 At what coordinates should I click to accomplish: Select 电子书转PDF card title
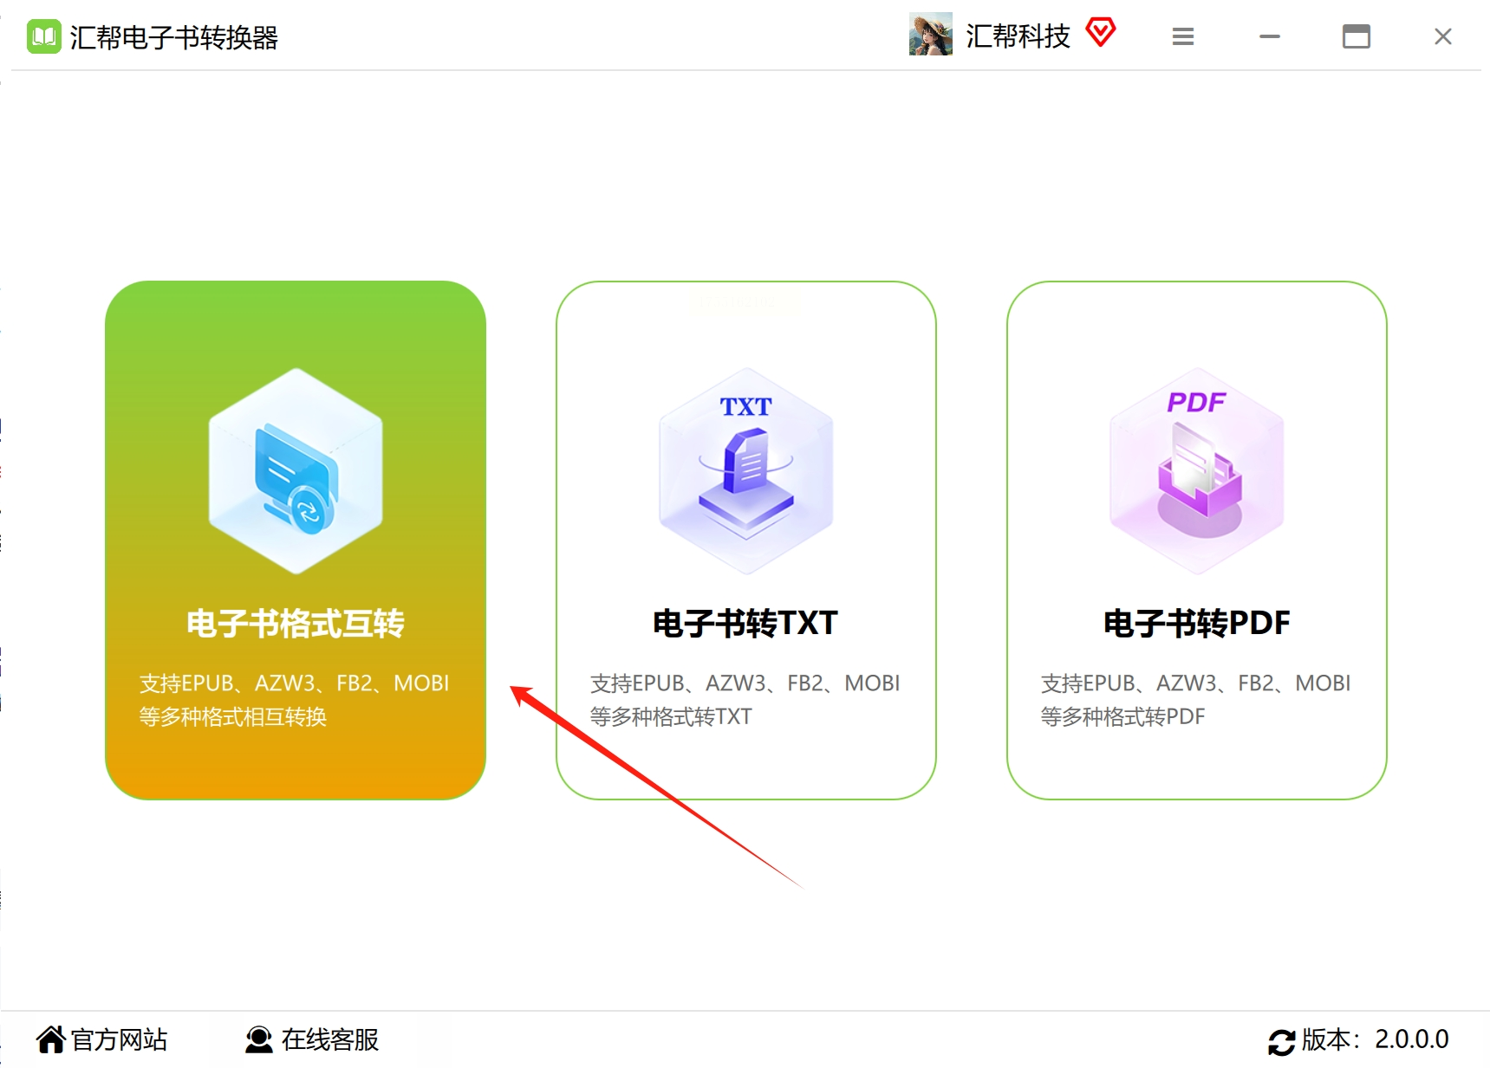pos(1197,623)
